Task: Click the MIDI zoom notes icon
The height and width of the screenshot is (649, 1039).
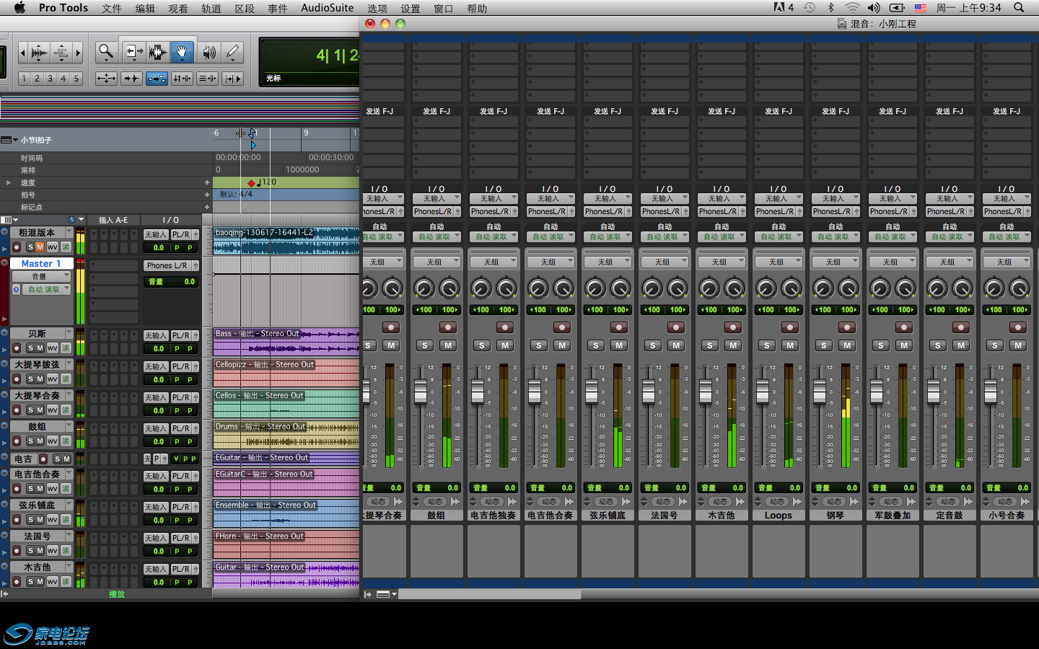Action: [x=61, y=52]
